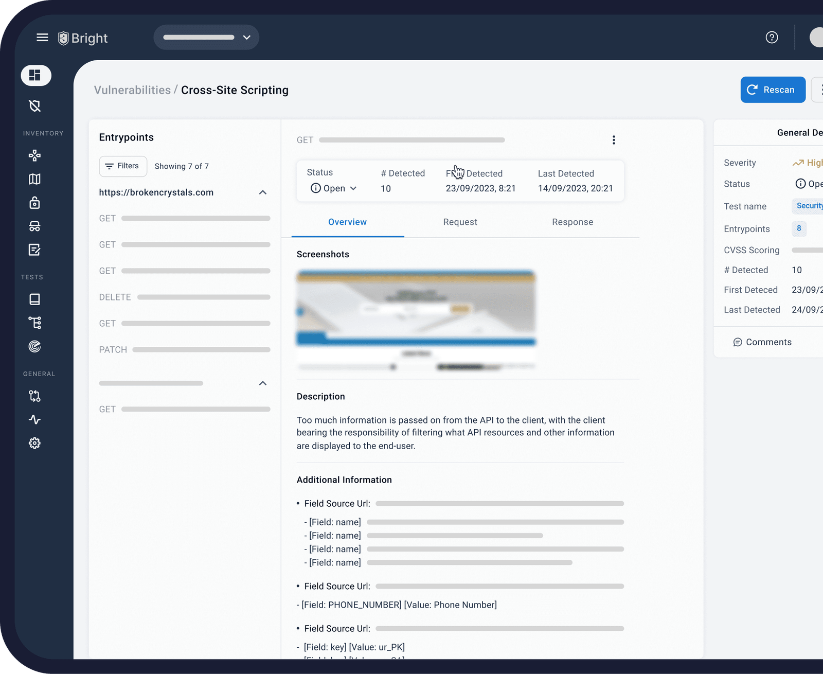
Task: Switch to the Response tab
Action: (572, 222)
